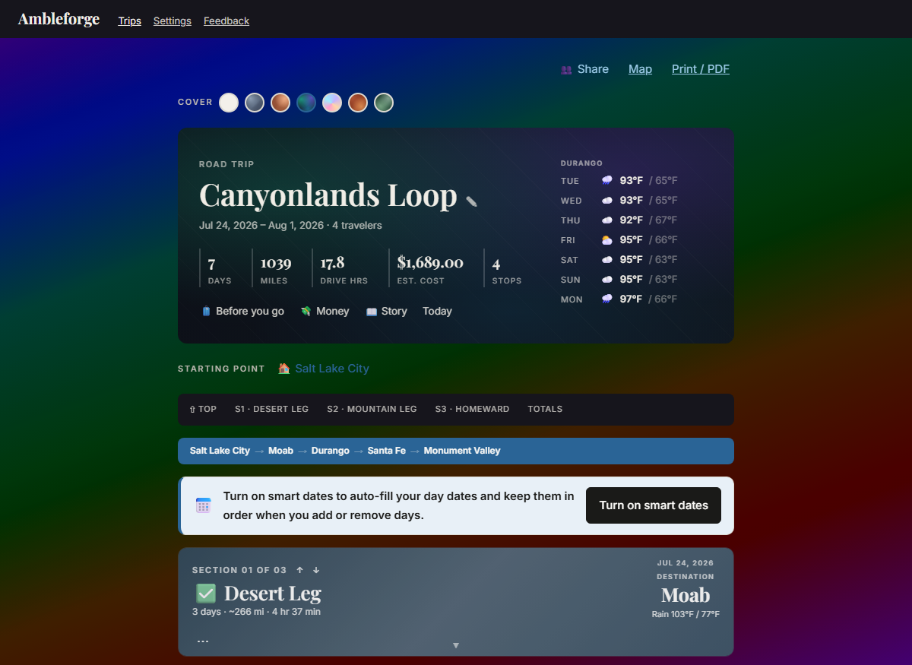
Task: Click the pencil icon beside Canyonlands Loop
Action: 471,201
